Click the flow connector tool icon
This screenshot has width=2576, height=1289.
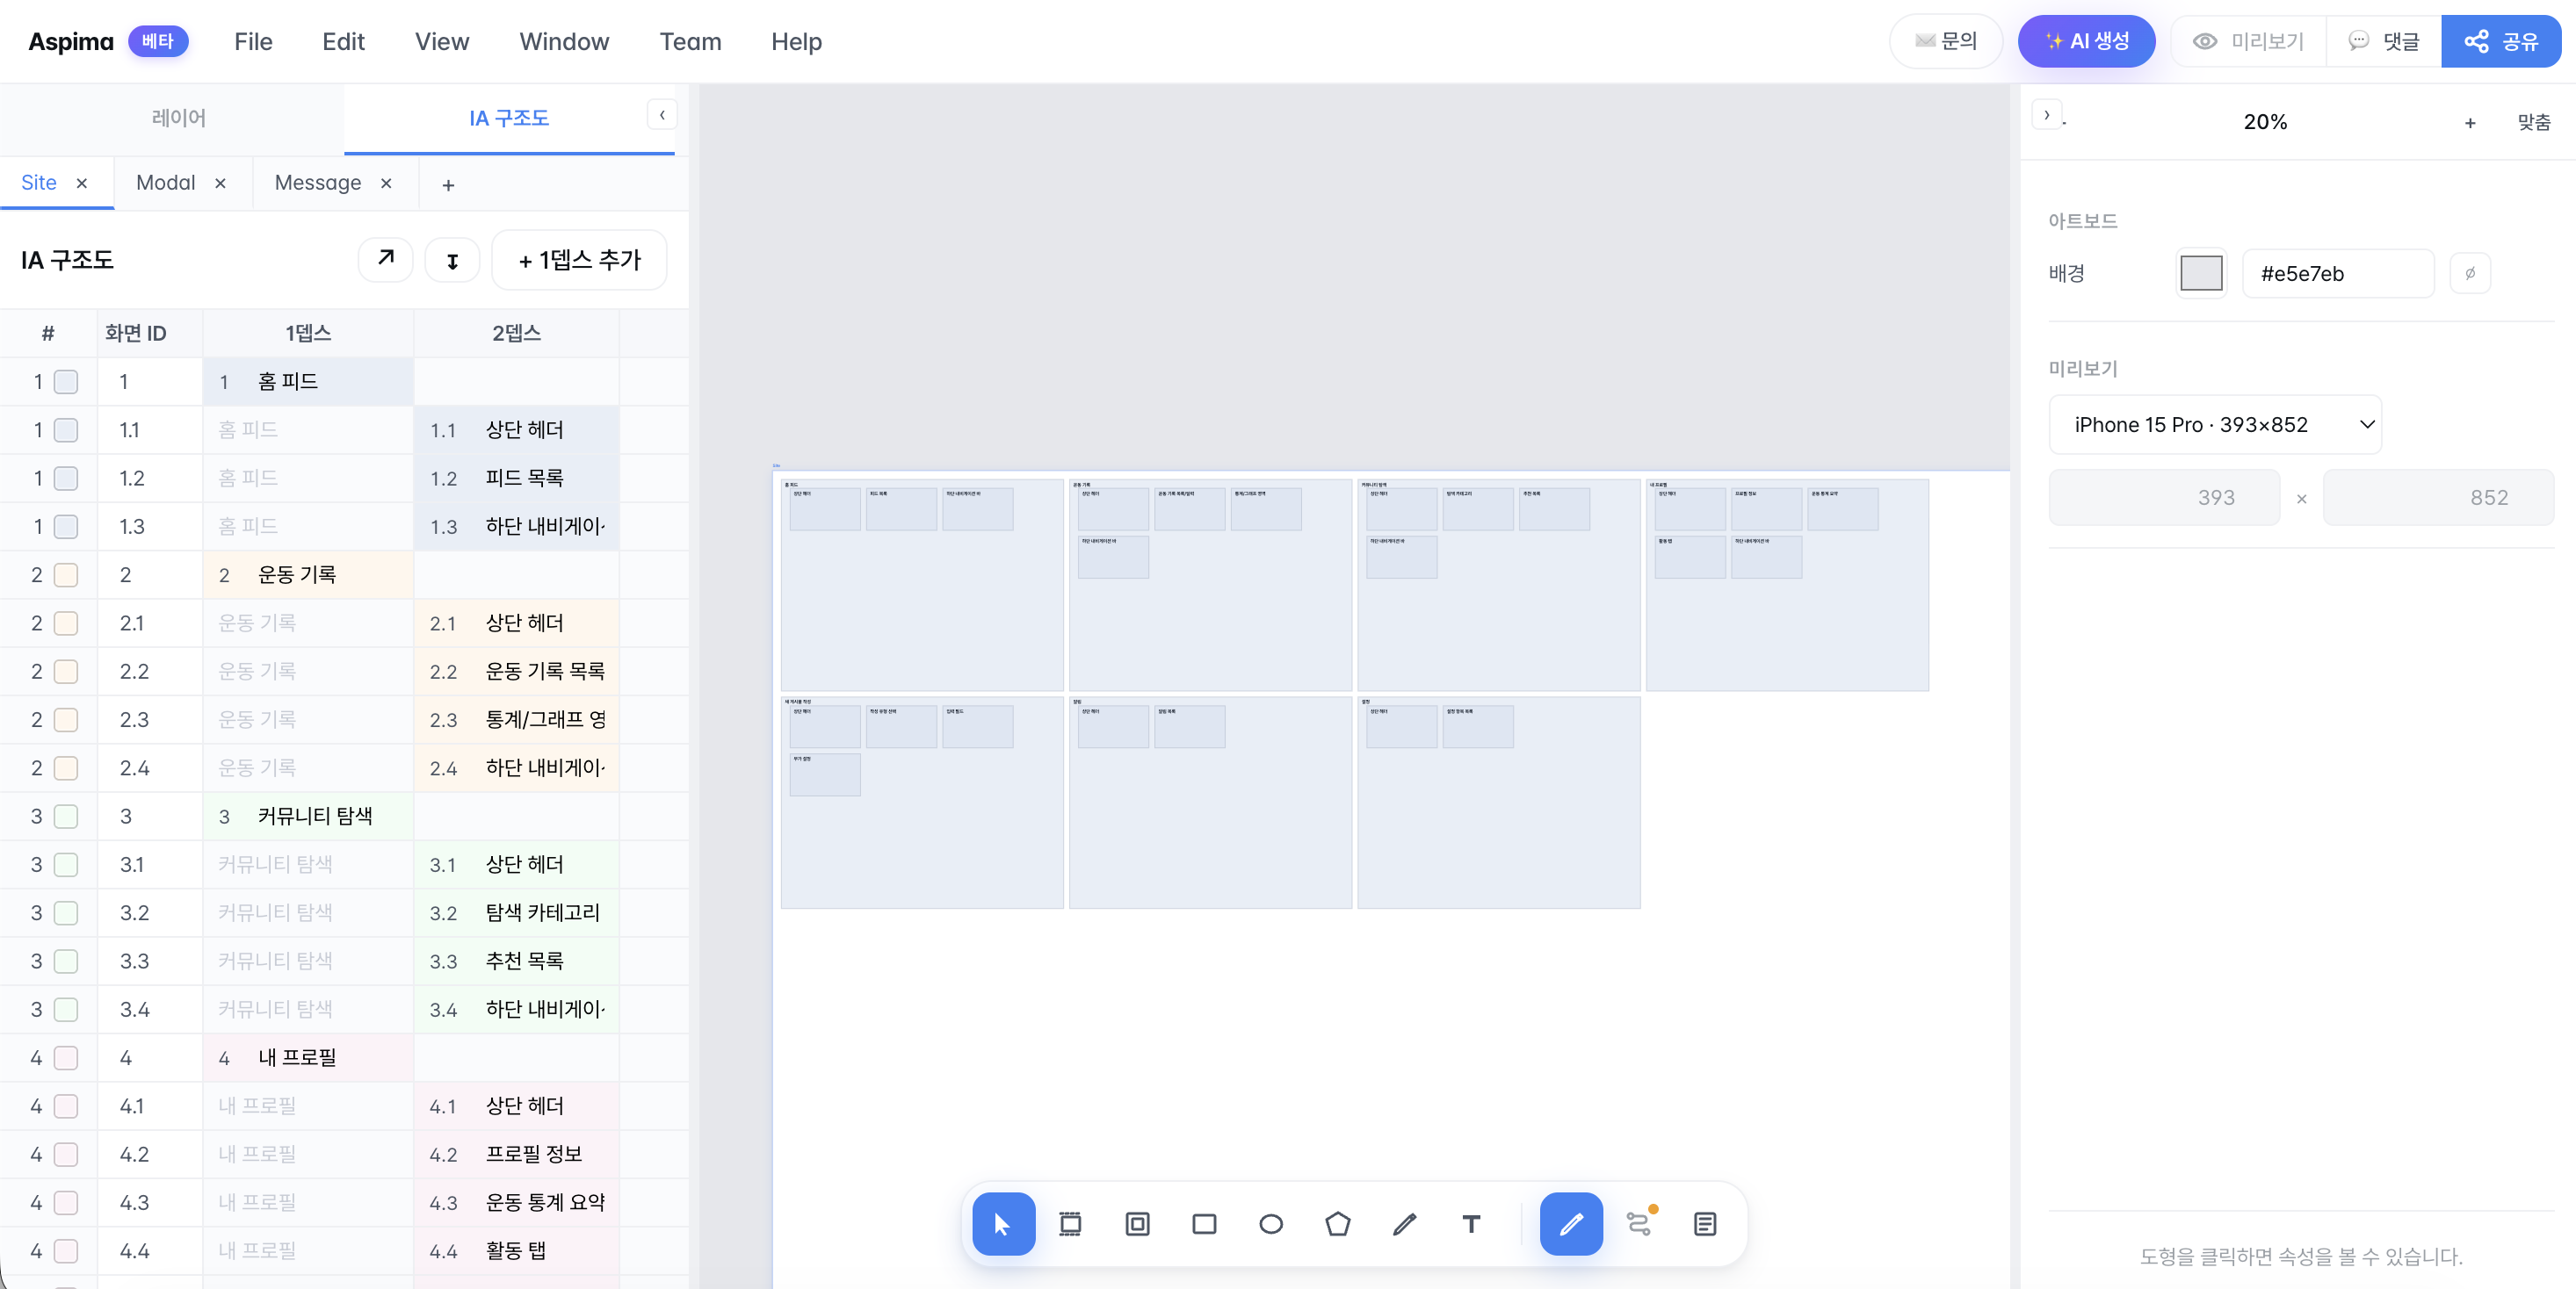tap(1639, 1223)
